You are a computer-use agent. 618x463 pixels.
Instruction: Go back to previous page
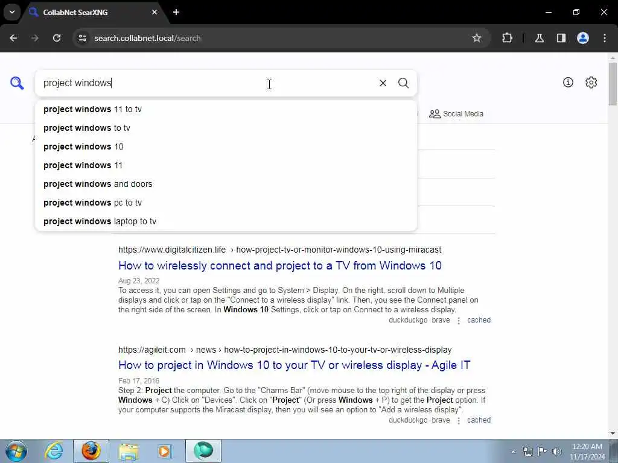13,38
